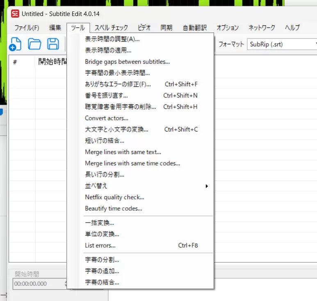Select 表示時間の調整(A) menu entry

pyautogui.click(x=112, y=39)
